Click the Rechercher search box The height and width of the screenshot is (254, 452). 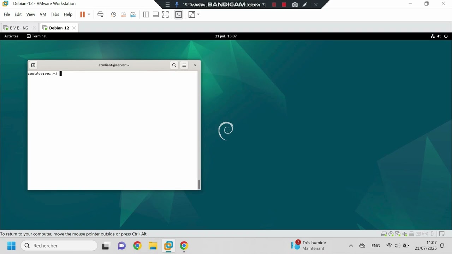[59, 246]
